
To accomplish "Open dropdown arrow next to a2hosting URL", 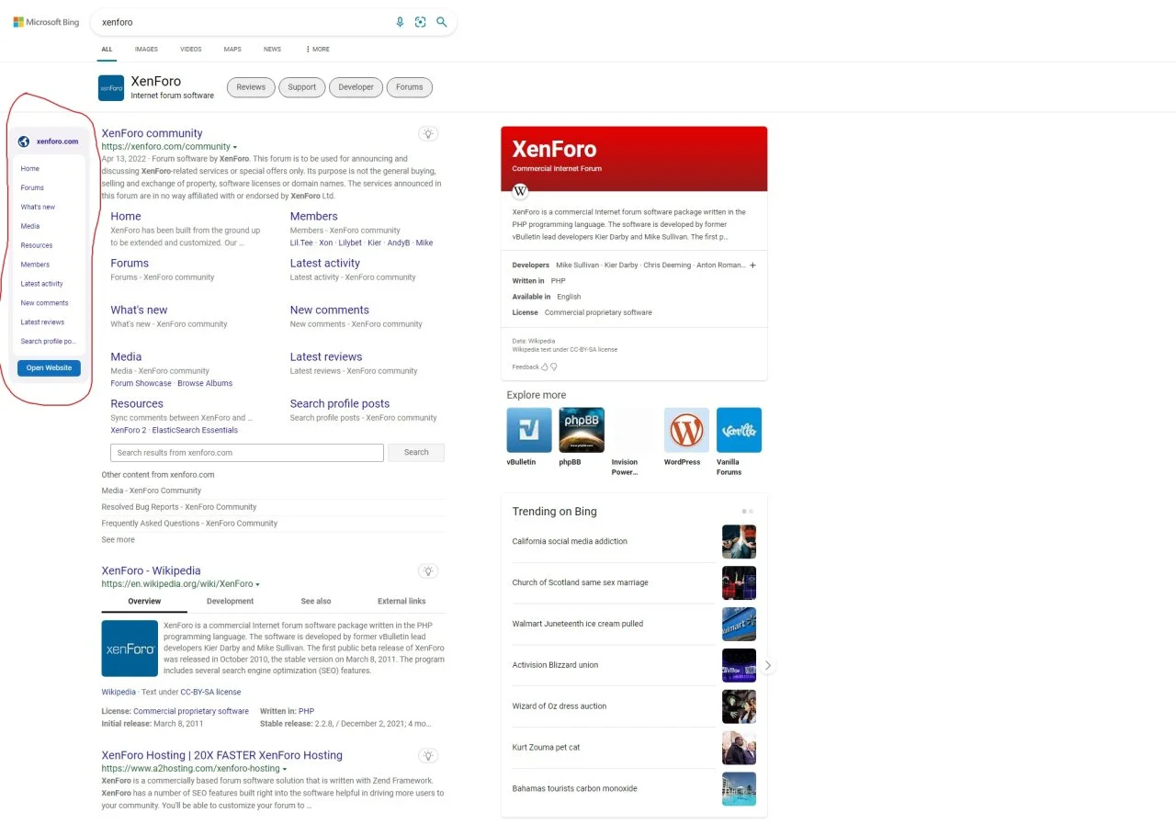I will [x=285, y=769].
